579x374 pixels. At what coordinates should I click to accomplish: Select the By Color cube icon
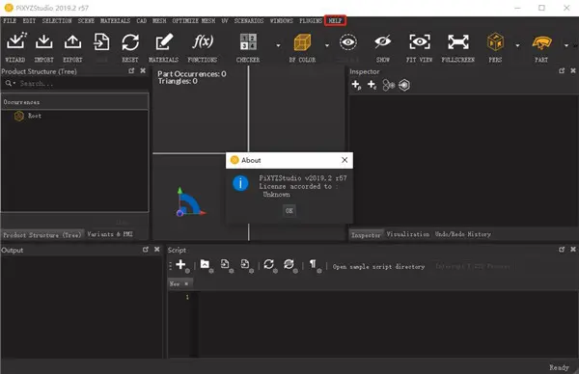coord(302,42)
